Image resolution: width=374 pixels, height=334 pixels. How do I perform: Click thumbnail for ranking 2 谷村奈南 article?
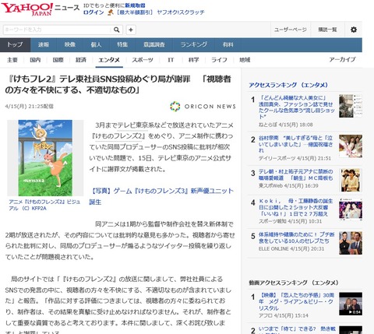point(351,146)
